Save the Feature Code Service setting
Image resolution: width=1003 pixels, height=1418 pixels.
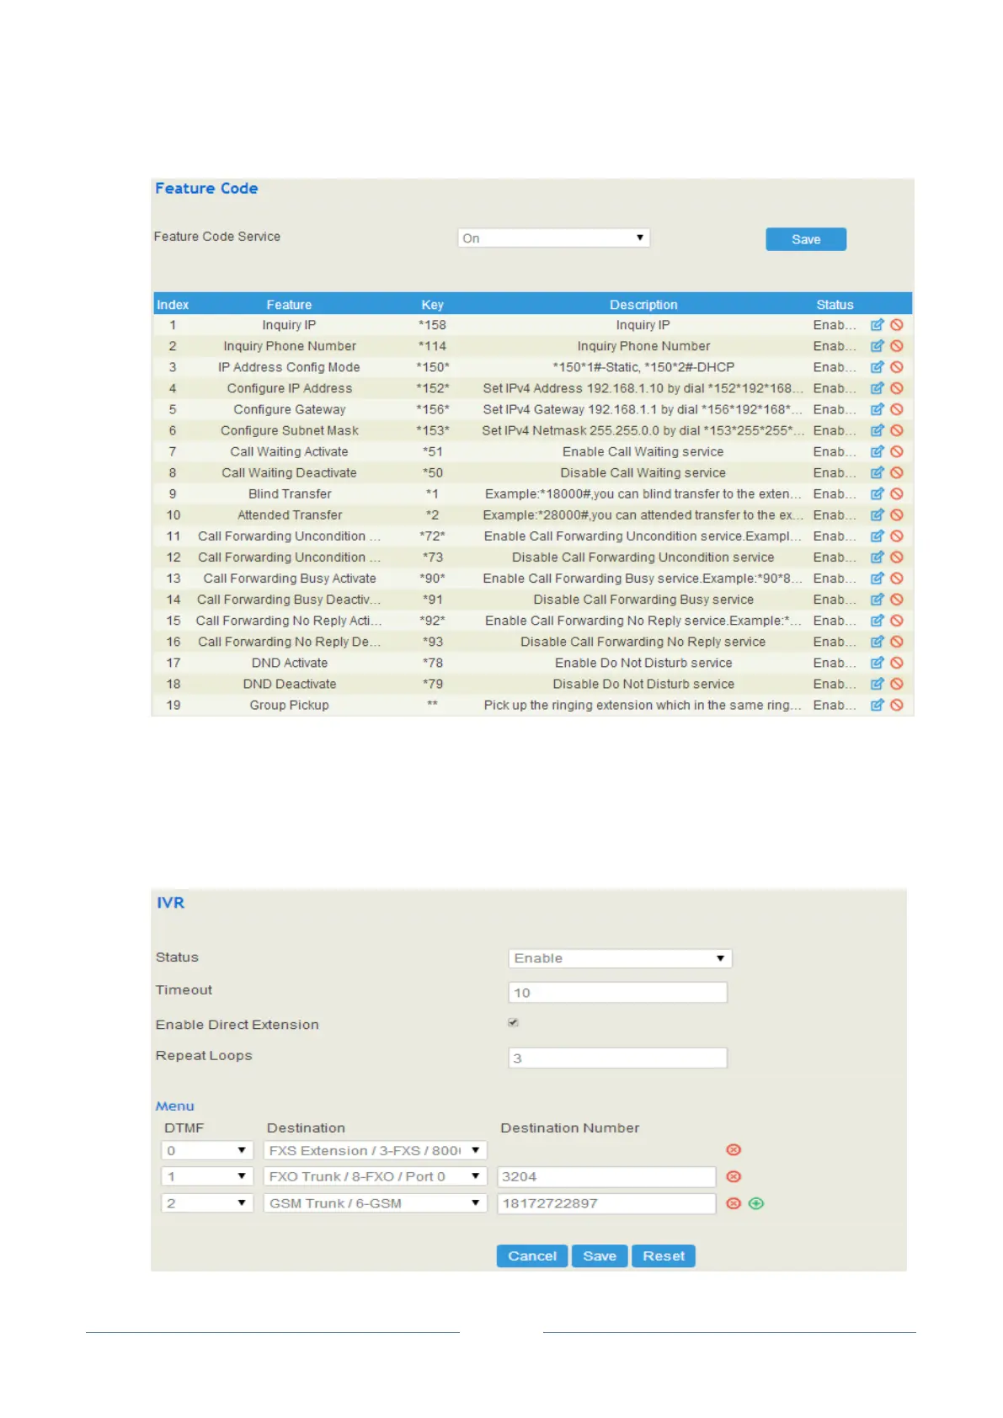[806, 239]
